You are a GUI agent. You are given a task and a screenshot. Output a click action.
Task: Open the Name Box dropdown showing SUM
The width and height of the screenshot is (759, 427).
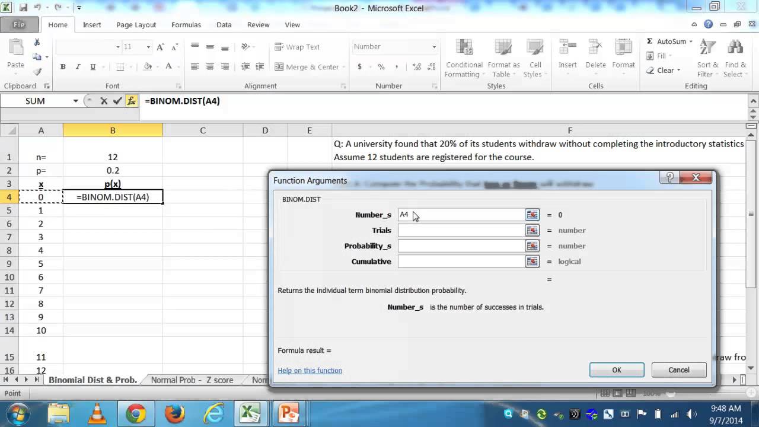pos(75,101)
